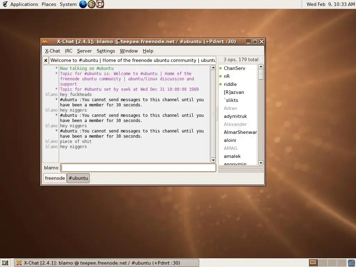Maximize the X-Chat window
Image resolution: width=356 pixels, height=267 pixels.
[x=255, y=42]
